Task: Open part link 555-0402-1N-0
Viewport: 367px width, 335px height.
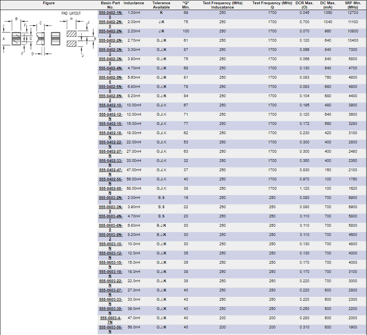Action: [110, 13]
